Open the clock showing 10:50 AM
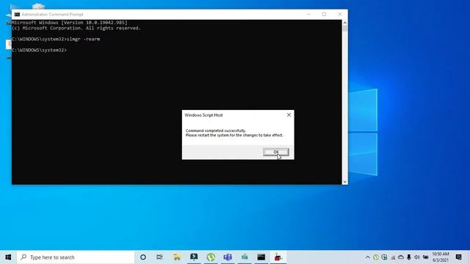Viewport: 470px width, 264px height. coord(441,257)
